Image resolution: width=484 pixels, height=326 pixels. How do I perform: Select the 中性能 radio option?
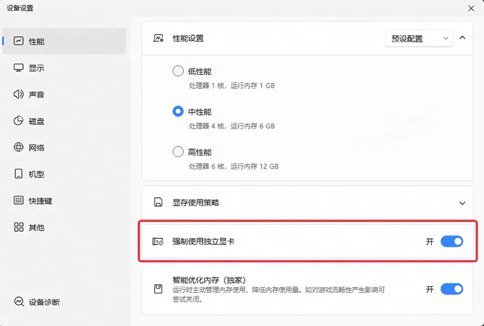[178, 112]
